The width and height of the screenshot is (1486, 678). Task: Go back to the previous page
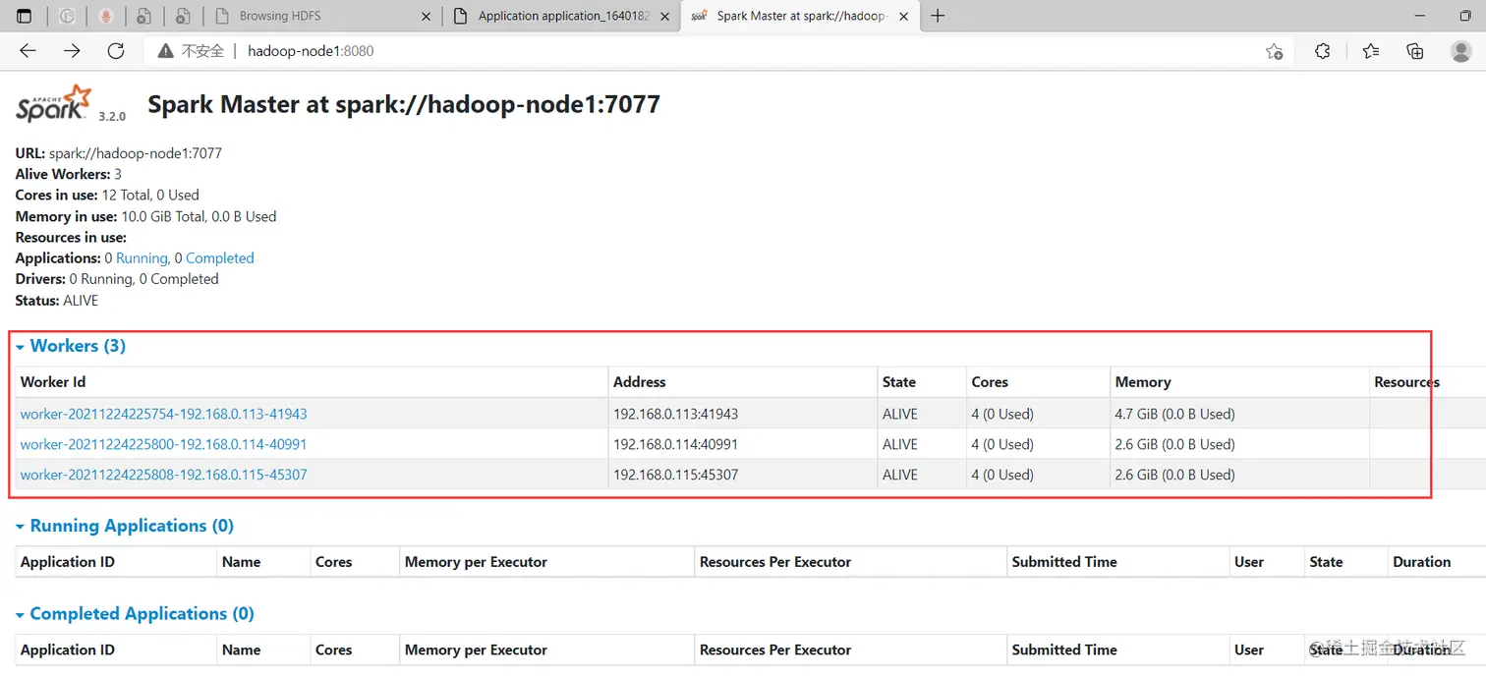[x=28, y=51]
